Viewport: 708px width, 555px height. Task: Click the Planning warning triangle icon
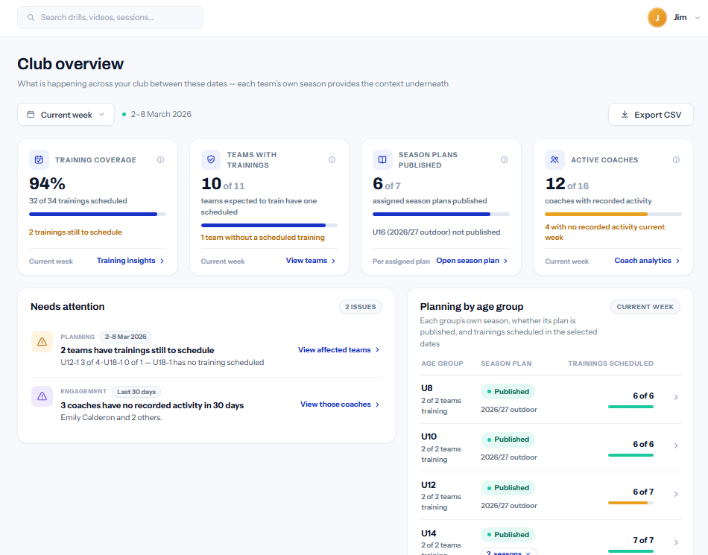pyautogui.click(x=42, y=342)
